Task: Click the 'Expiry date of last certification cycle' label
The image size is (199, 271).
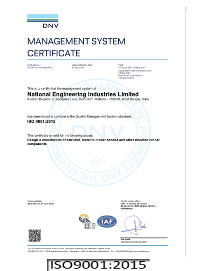Action: tap(135, 71)
